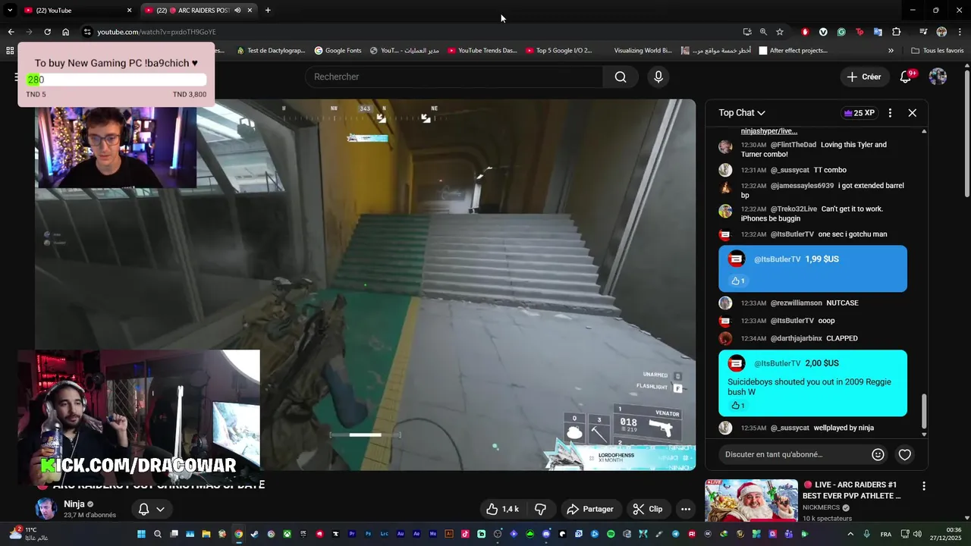Click in the Rechercher search field

coord(454,77)
